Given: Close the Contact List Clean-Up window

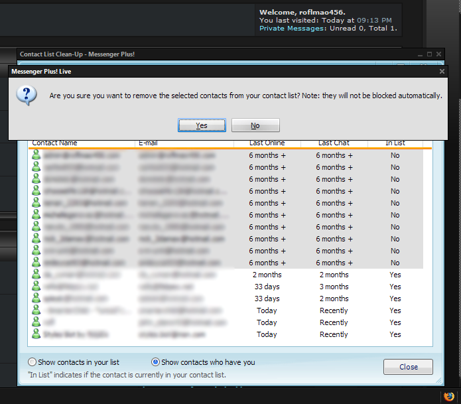Looking at the screenshot, I should point(438,54).
